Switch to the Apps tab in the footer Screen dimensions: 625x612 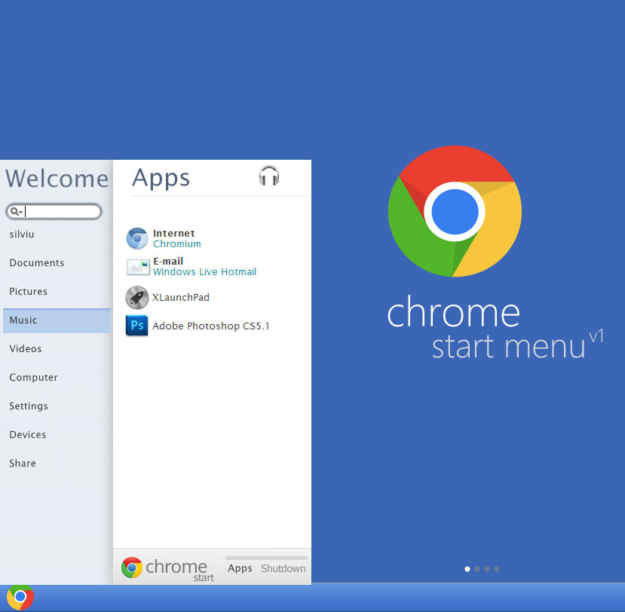(239, 568)
